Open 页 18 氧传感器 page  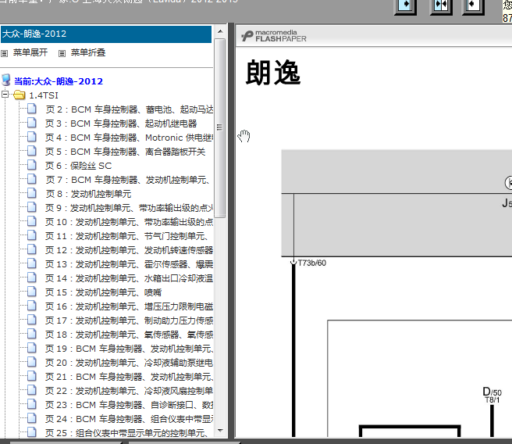click(130, 335)
